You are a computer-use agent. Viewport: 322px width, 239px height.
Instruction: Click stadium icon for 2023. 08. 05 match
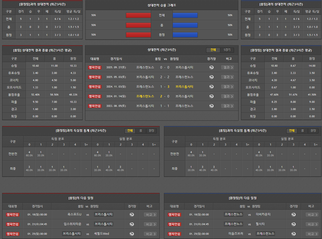[x=211, y=106]
